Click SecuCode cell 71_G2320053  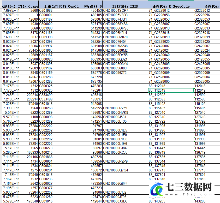coord(171,19)
